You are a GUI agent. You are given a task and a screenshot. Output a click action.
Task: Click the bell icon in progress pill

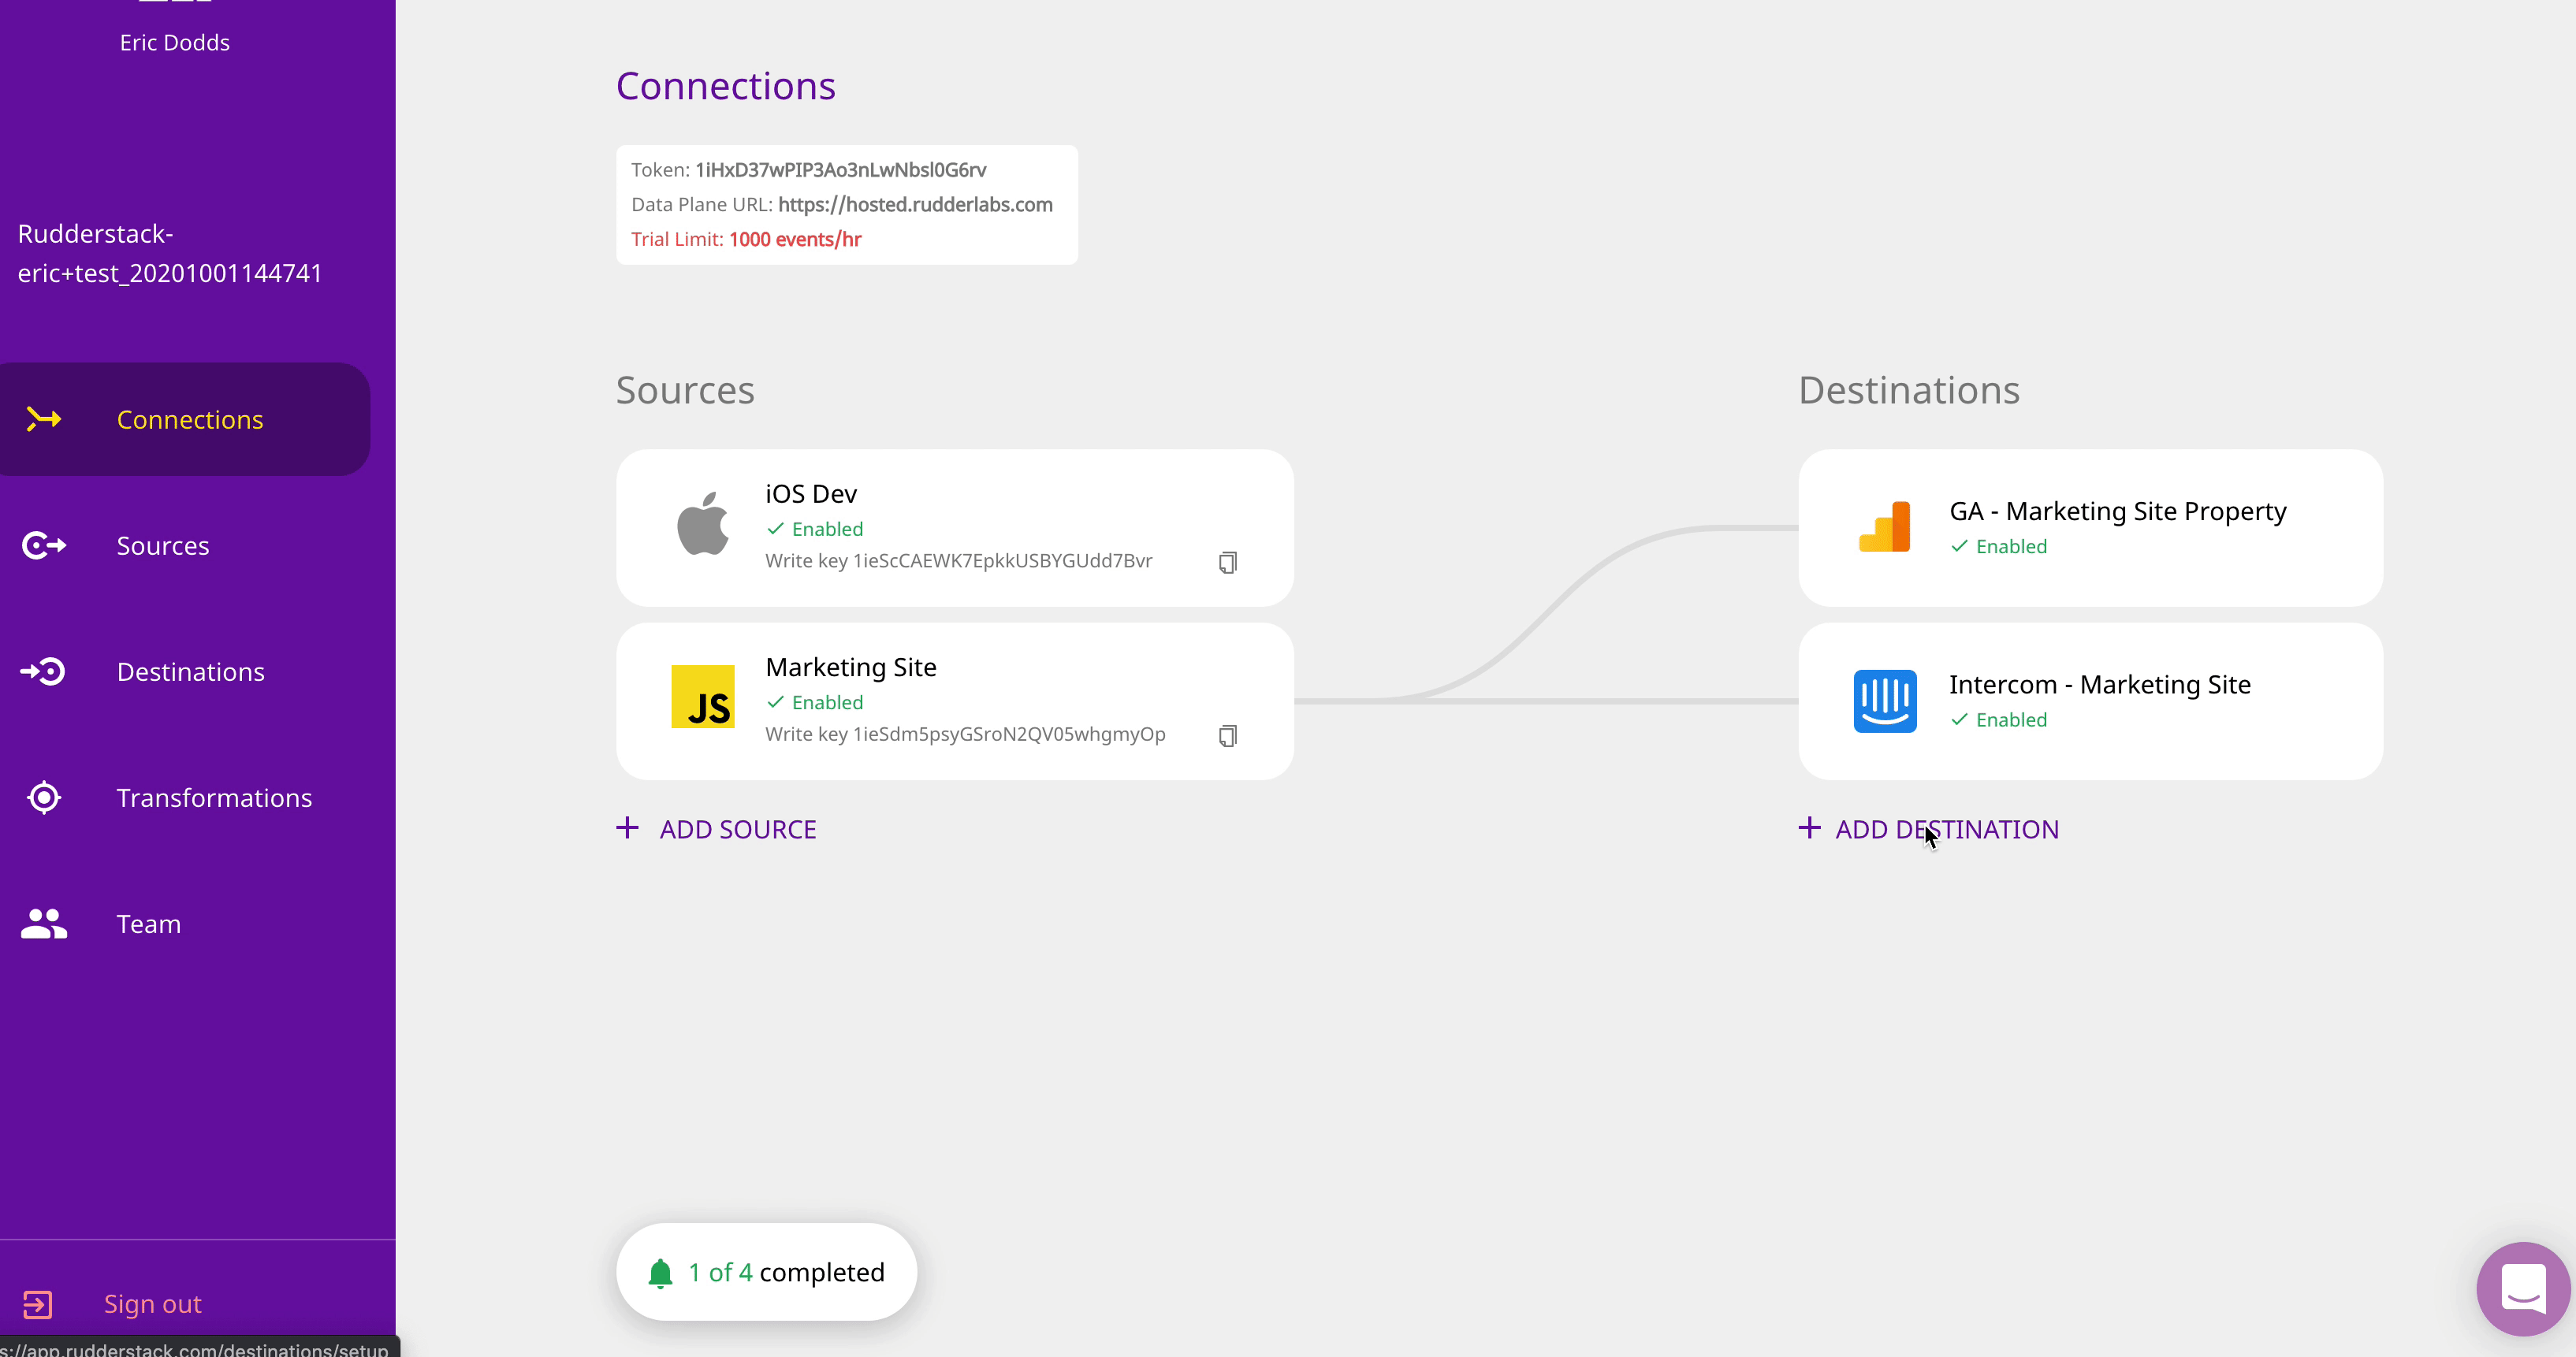pos(660,1273)
